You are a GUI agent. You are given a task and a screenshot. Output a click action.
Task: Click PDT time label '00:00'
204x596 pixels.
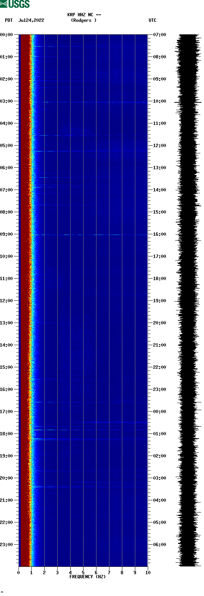coord(7,35)
